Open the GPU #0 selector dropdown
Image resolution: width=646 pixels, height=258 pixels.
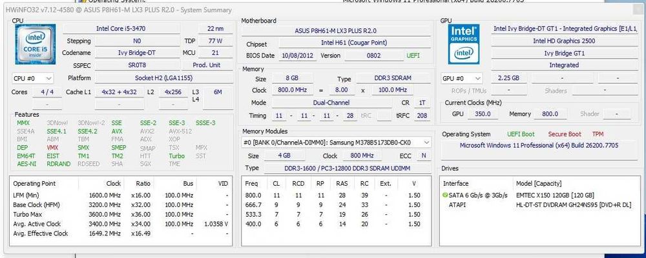pyautogui.click(x=462, y=78)
